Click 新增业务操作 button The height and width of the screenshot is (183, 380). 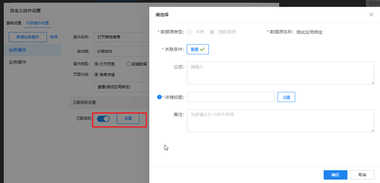[28, 37]
